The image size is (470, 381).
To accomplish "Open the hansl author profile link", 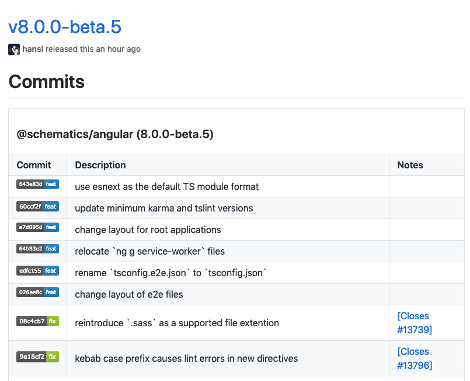I will 33,49.
